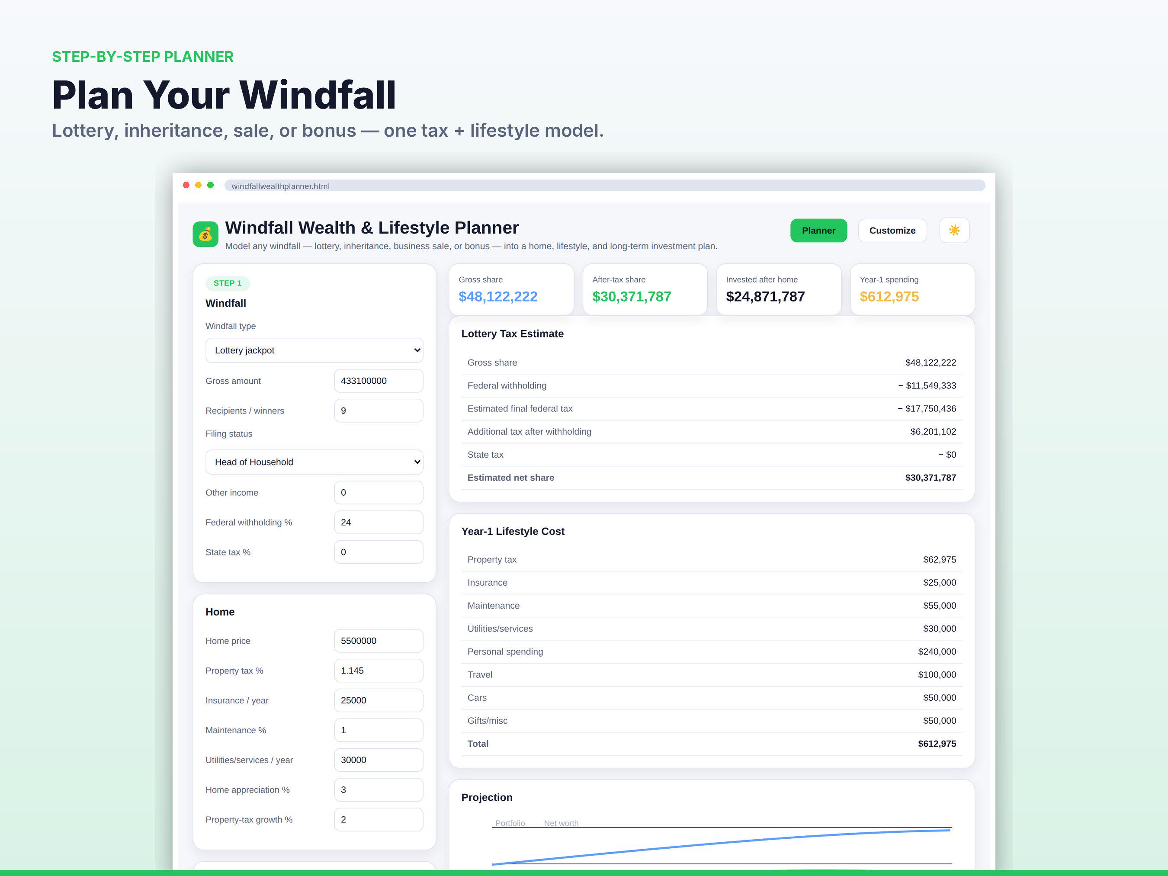
Task: Click the money bag app logo icon
Action: (x=205, y=234)
